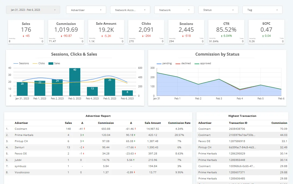
Task: Open the Status filter dropdown
Action: pyautogui.click(x=218, y=10)
